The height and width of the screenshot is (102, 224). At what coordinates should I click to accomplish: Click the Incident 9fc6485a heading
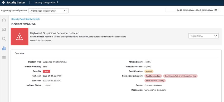23,24
